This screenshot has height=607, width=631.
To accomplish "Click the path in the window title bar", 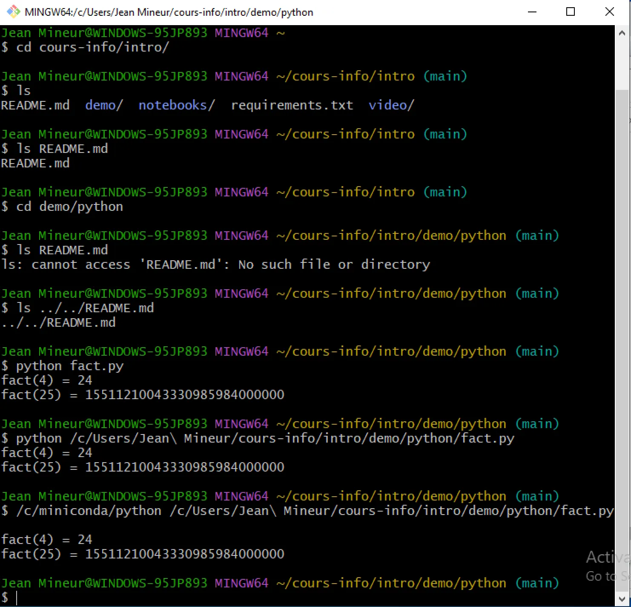I will pos(168,12).
